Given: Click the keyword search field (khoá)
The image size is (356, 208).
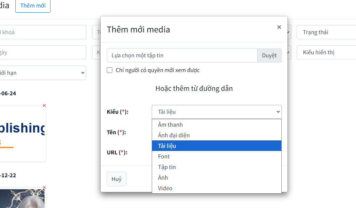Looking at the screenshot, I should (43, 32).
